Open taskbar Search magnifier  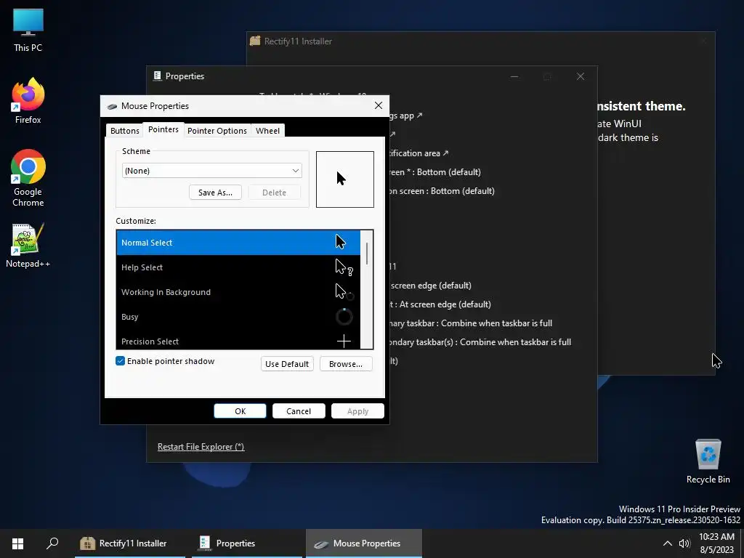pos(52,543)
